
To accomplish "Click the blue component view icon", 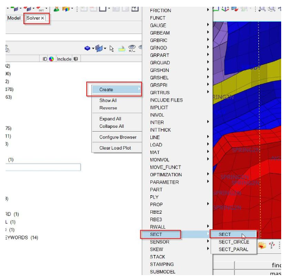I will pos(87,48).
